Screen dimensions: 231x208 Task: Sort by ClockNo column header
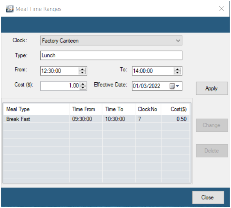point(148,109)
